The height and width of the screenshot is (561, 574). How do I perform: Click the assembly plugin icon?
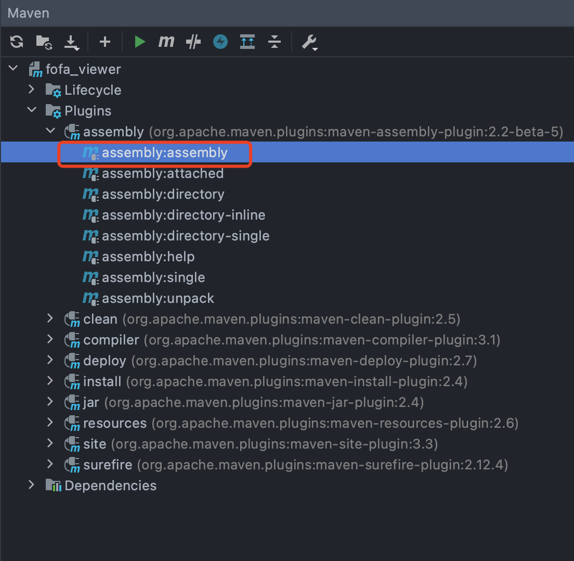[72, 132]
